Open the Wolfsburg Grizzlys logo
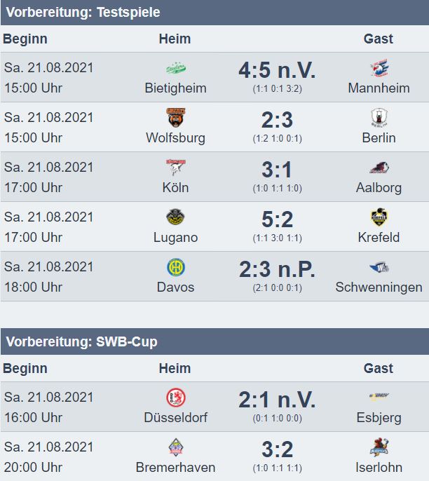This screenshot has height=481, width=429. point(176,118)
